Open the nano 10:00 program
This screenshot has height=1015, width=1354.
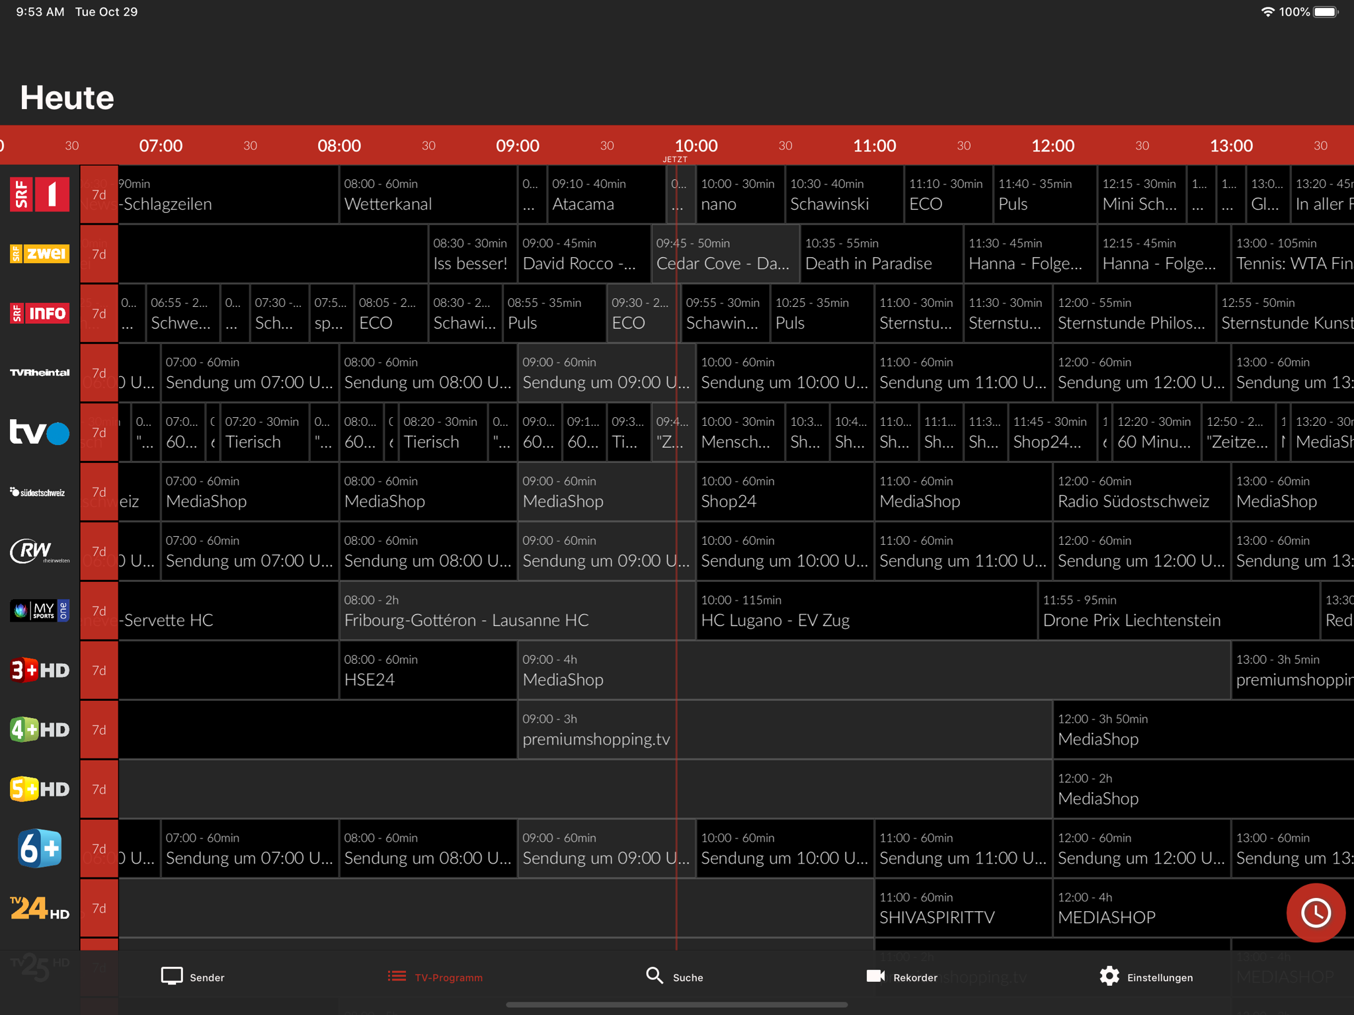(x=740, y=194)
